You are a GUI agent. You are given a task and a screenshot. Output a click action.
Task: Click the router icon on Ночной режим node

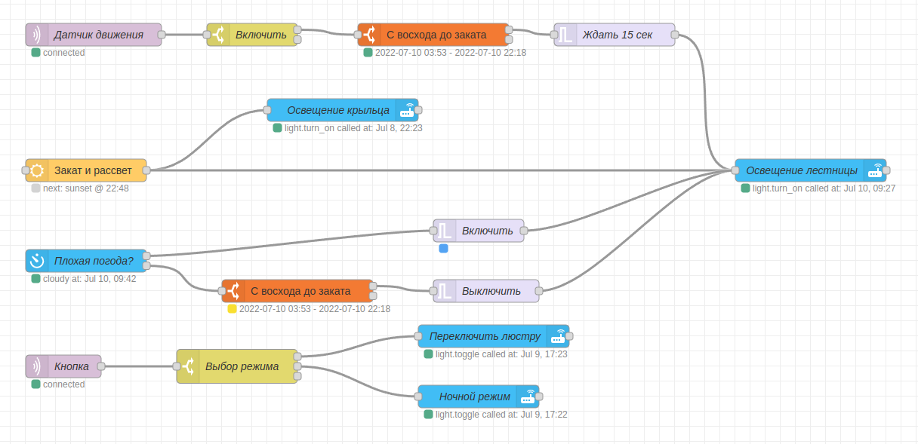pyautogui.click(x=528, y=397)
